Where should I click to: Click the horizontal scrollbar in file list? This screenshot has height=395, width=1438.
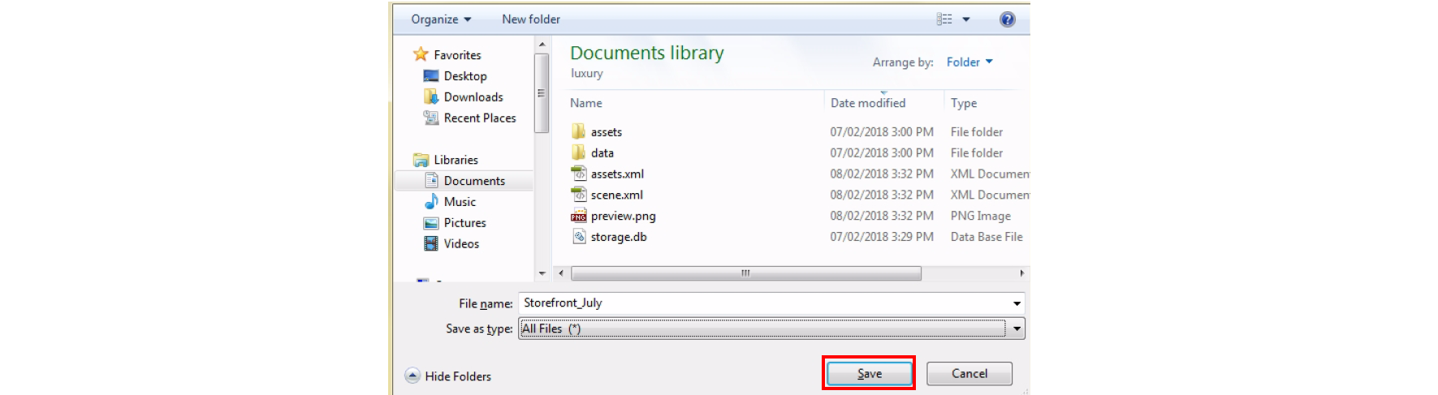click(x=745, y=273)
